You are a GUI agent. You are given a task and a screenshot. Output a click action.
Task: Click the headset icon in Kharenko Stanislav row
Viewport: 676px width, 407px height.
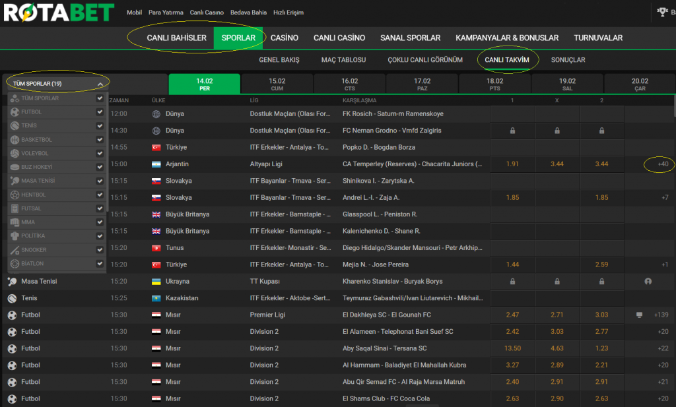[648, 281]
